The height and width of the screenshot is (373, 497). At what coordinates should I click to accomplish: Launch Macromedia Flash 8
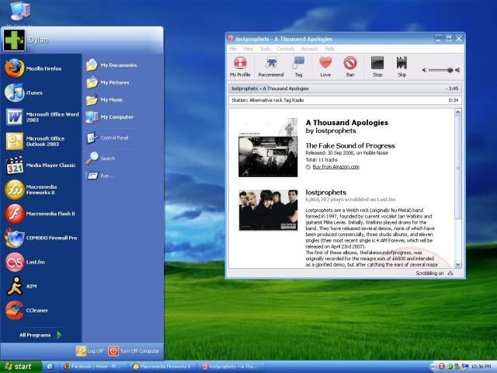coord(41,214)
